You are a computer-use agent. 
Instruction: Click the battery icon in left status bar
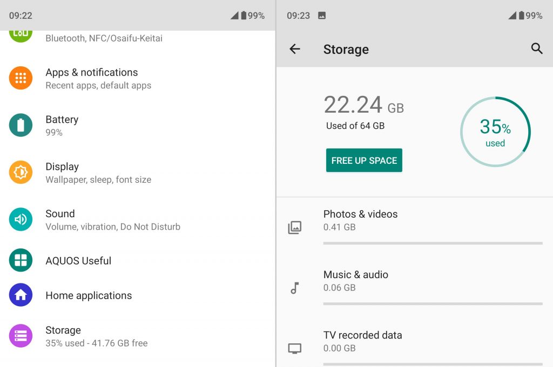tap(244, 15)
